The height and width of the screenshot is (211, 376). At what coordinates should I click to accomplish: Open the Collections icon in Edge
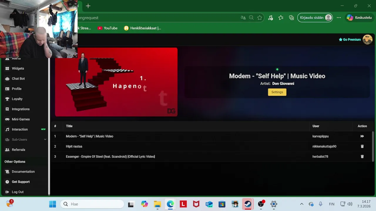click(291, 18)
